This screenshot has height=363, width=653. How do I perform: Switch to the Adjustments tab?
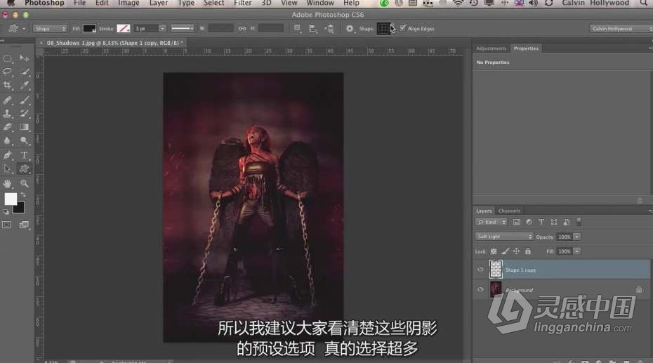tap(491, 48)
